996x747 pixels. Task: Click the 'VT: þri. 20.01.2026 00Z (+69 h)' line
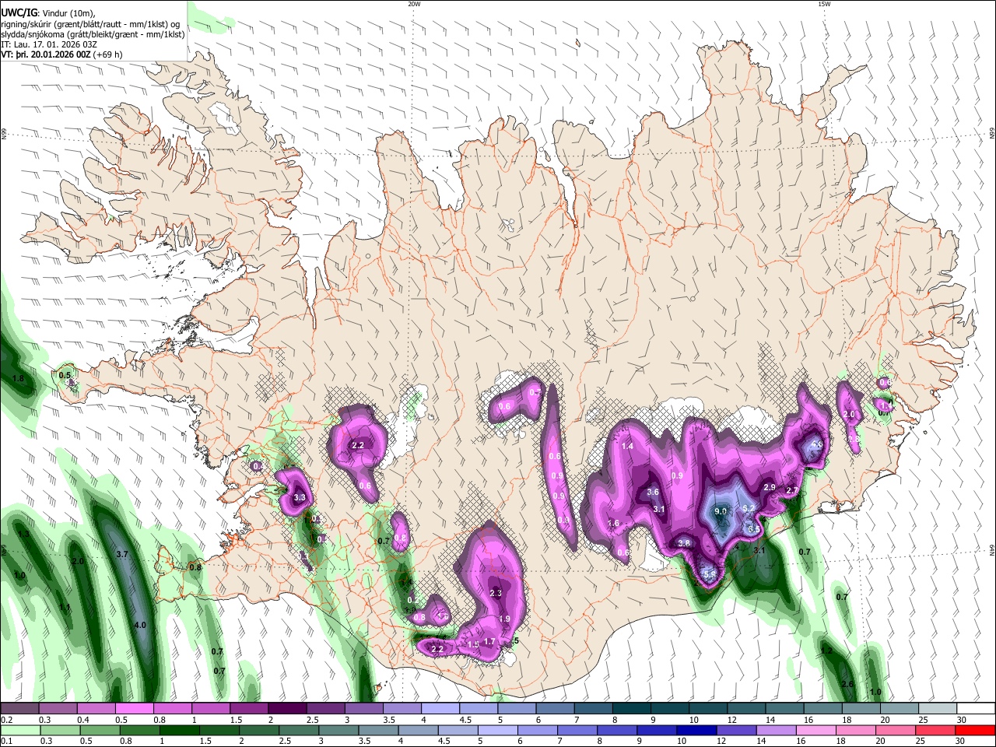(62, 54)
